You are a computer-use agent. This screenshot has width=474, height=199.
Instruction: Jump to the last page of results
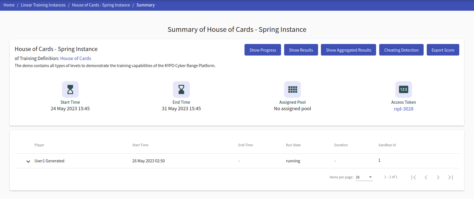click(451, 177)
